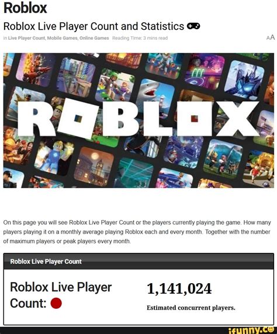Image resolution: width=277 pixels, height=334 pixels.
Task: Click the Reading Time 3 mins read text
Action: tap(140, 38)
